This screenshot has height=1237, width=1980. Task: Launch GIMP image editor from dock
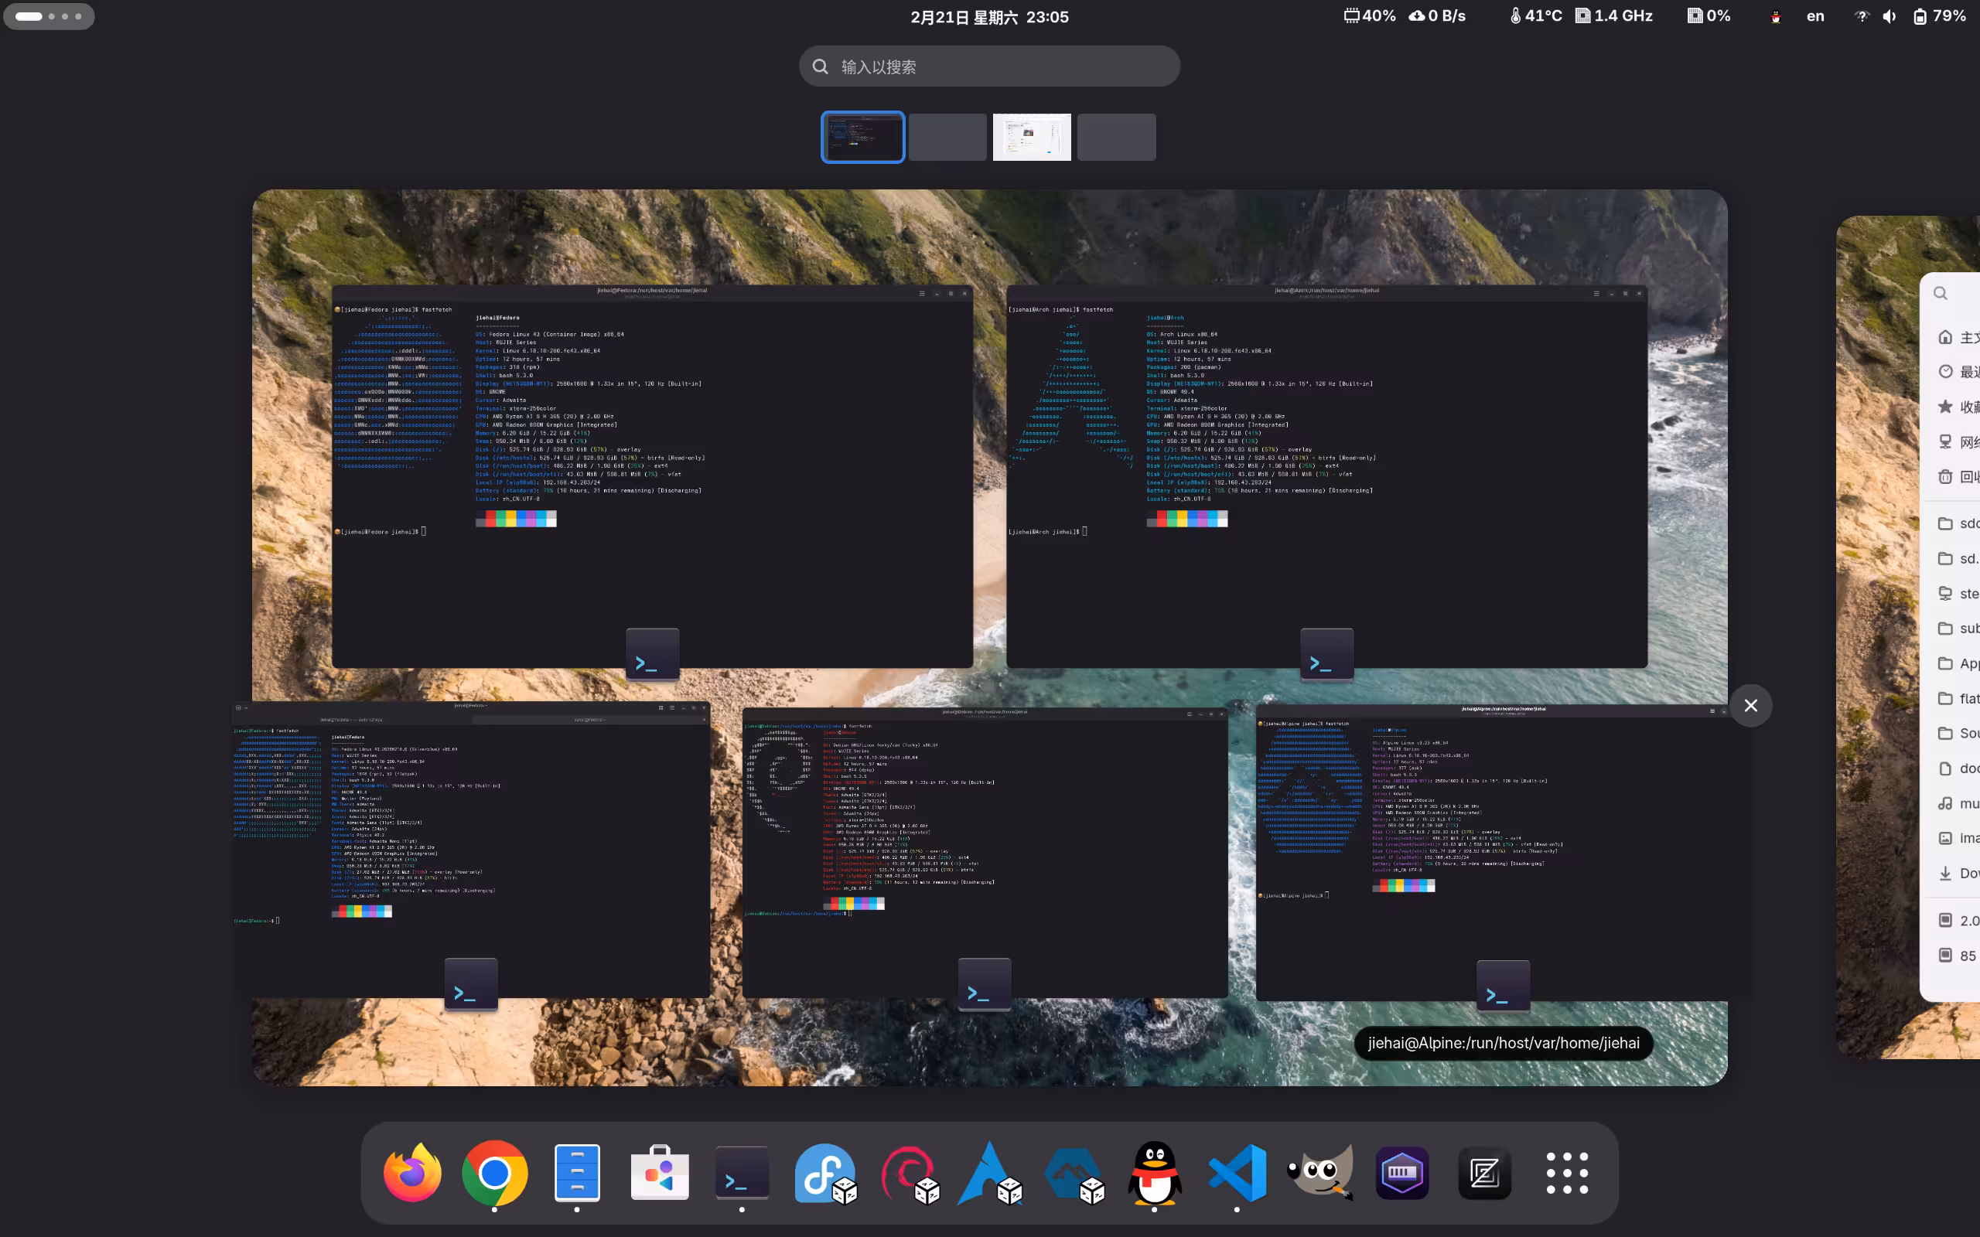(x=1319, y=1172)
